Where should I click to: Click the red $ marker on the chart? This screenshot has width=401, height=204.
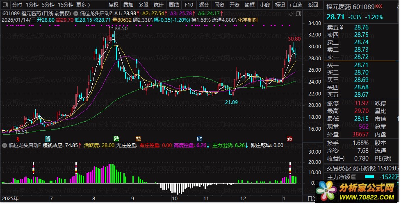click(x=18, y=139)
